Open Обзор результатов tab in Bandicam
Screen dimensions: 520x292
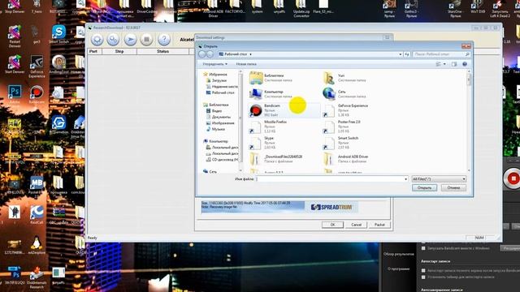(399, 254)
